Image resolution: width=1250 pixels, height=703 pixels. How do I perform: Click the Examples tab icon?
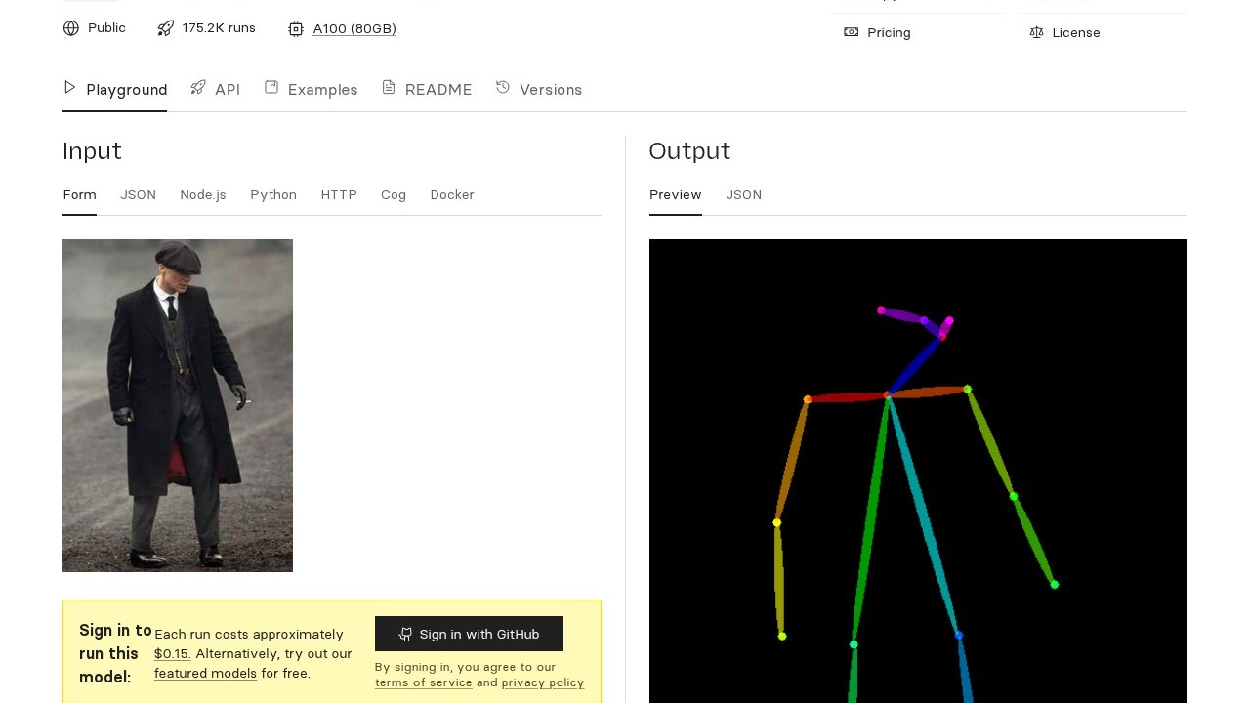point(271,88)
